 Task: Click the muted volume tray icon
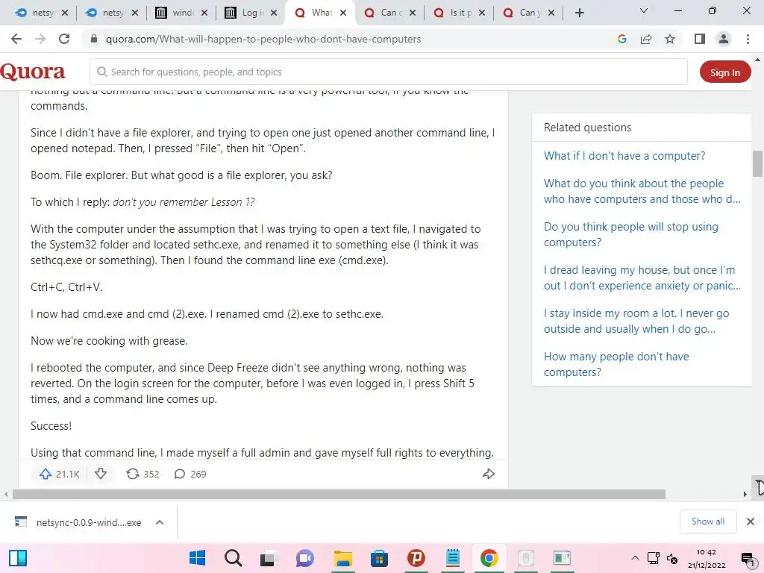(672, 558)
